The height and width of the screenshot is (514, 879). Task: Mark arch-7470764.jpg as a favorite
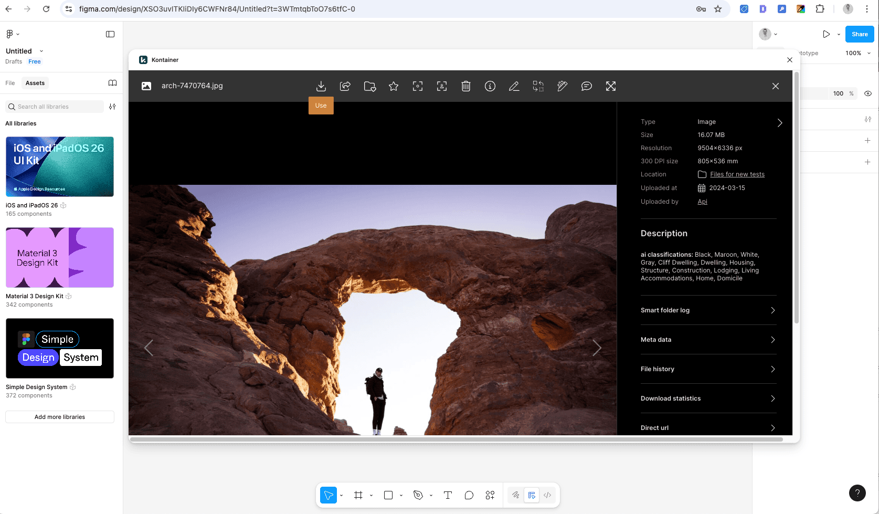pyautogui.click(x=394, y=86)
